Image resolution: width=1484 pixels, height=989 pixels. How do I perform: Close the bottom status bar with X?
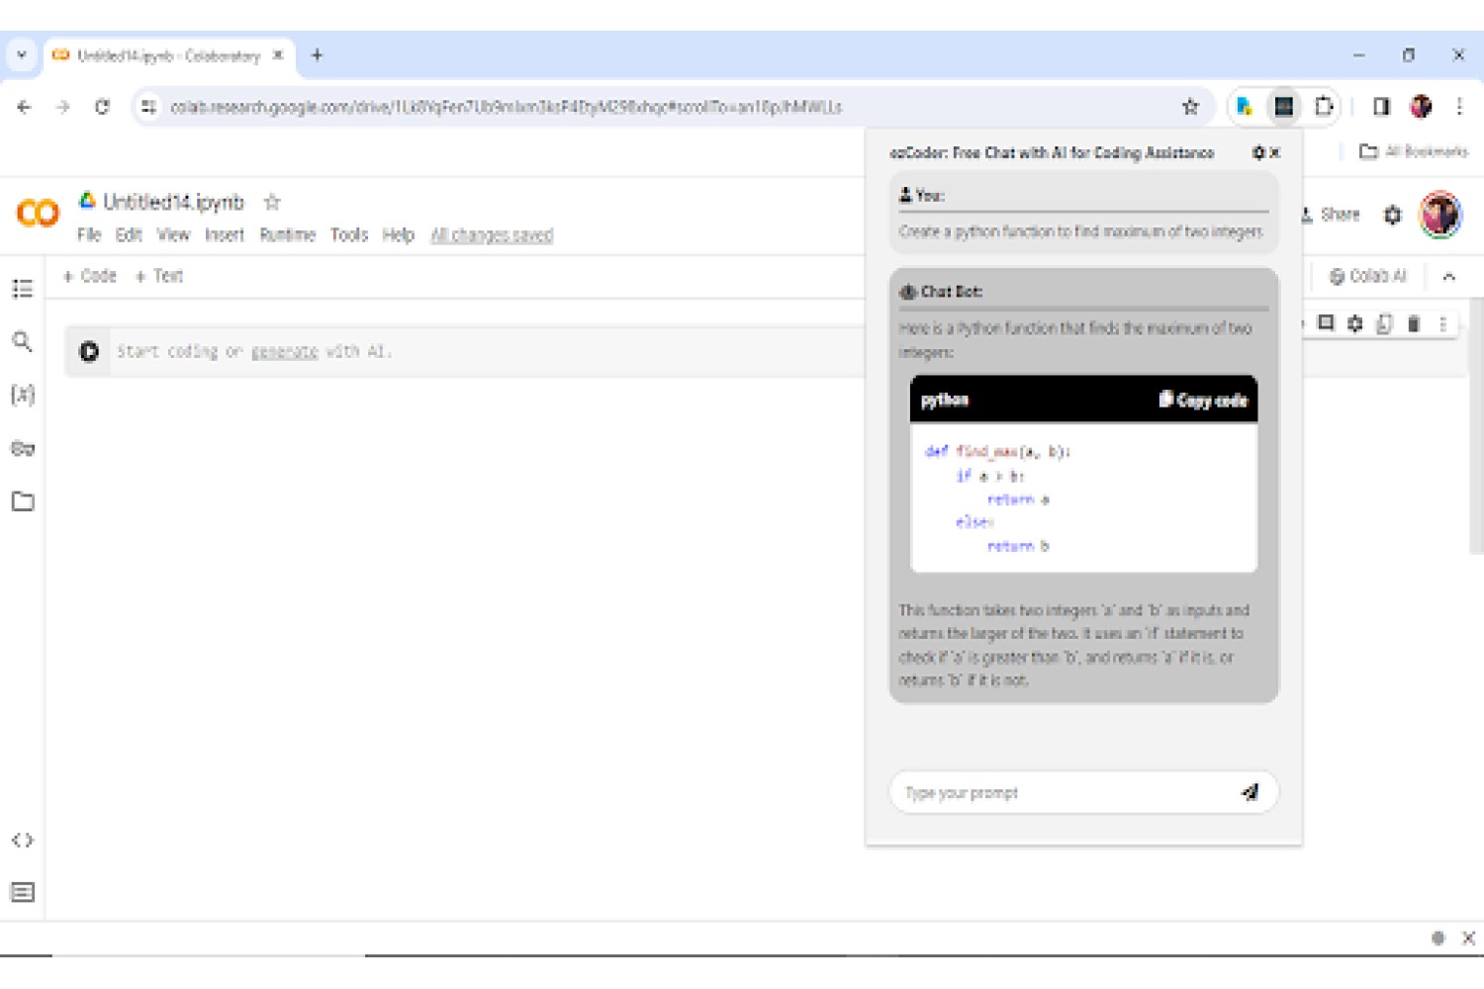point(1468,938)
